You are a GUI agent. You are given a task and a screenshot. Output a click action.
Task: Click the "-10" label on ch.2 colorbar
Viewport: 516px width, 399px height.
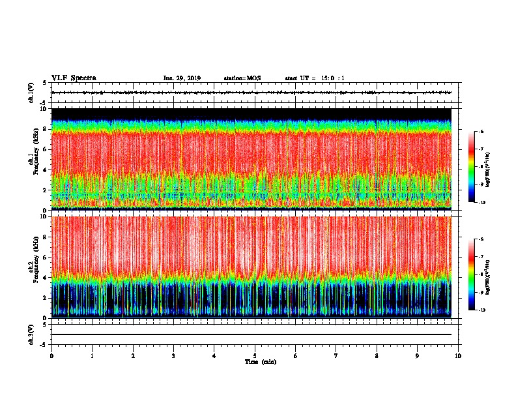pyautogui.click(x=481, y=310)
